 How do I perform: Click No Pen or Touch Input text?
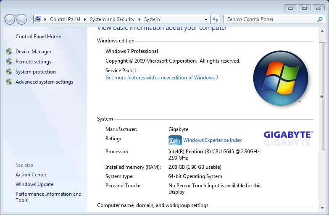tap(215, 189)
